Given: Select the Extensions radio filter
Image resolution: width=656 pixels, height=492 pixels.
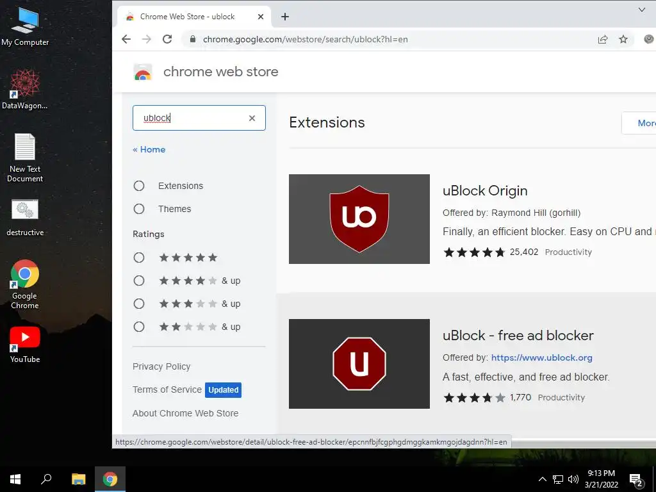Looking at the screenshot, I should (x=139, y=186).
